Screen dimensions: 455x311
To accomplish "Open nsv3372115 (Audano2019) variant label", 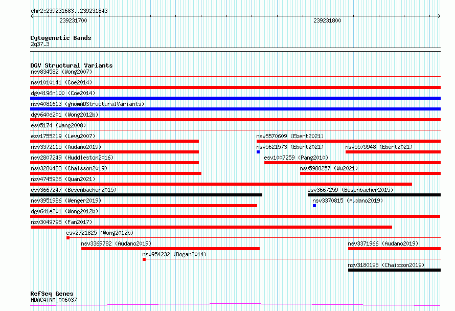I will pos(66,147).
